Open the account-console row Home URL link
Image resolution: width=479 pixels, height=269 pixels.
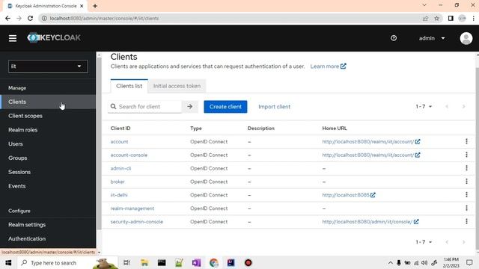pos(371,155)
